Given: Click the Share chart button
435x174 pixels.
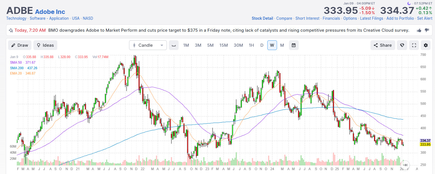Looking at the screenshot, I should coord(383,45).
